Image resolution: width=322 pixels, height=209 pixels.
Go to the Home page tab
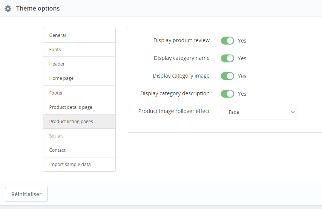click(x=79, y=78)
